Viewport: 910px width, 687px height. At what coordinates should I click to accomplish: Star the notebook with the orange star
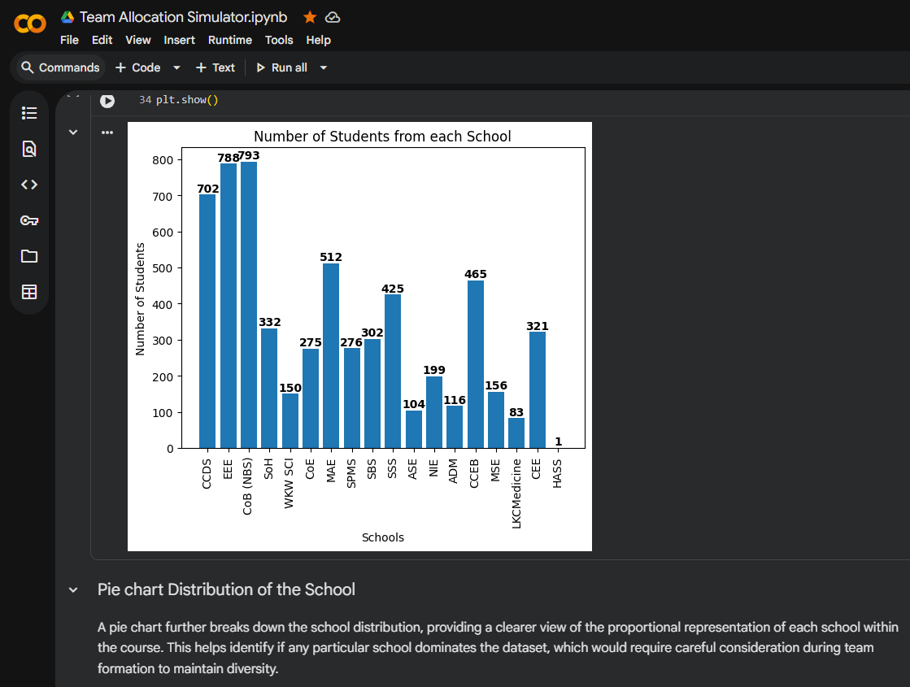click(x=310, y=17)
